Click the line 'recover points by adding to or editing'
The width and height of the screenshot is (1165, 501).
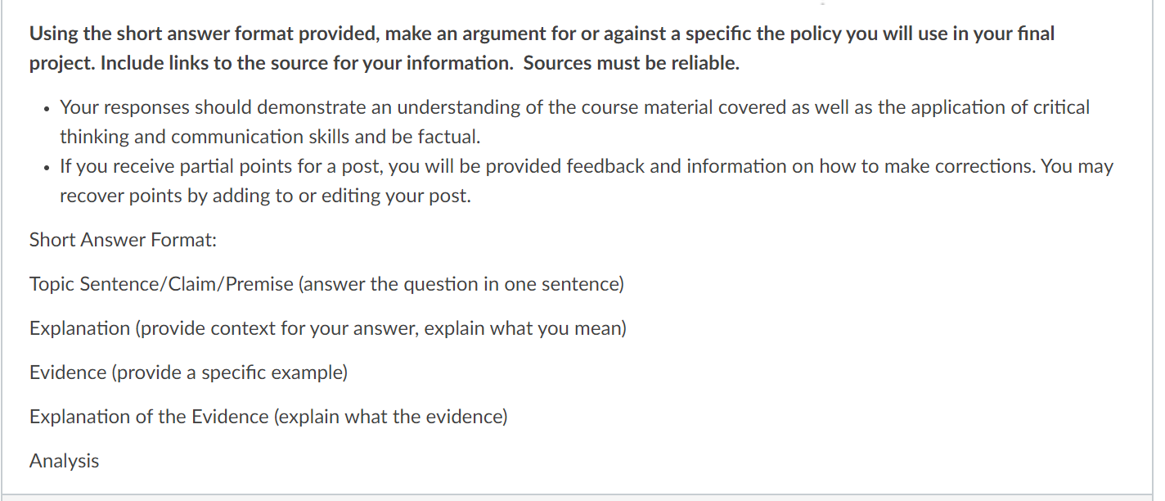[265, 196]
